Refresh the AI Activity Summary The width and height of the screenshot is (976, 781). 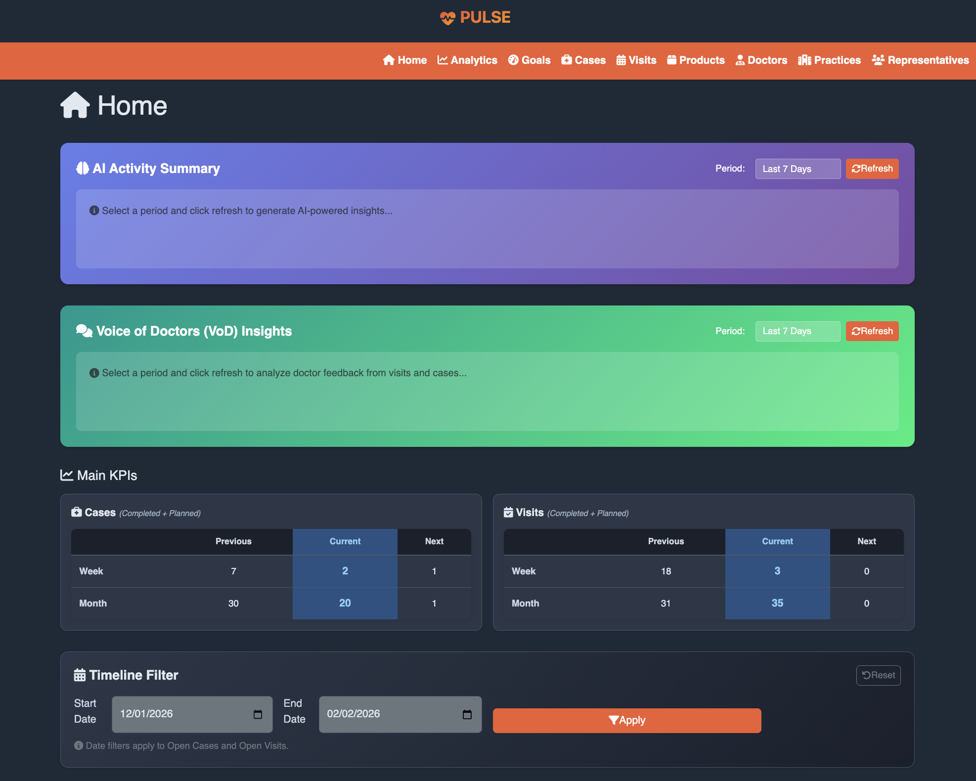click(872, 169)
